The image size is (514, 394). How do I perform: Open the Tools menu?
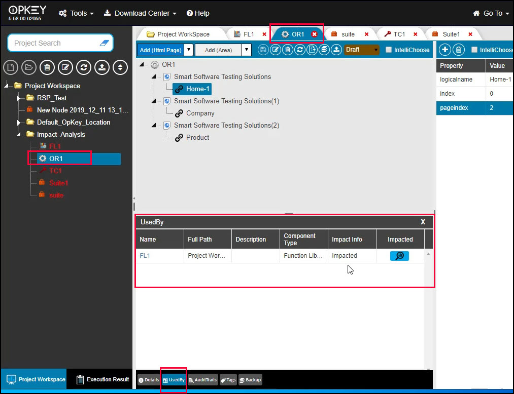click(76, 13)
